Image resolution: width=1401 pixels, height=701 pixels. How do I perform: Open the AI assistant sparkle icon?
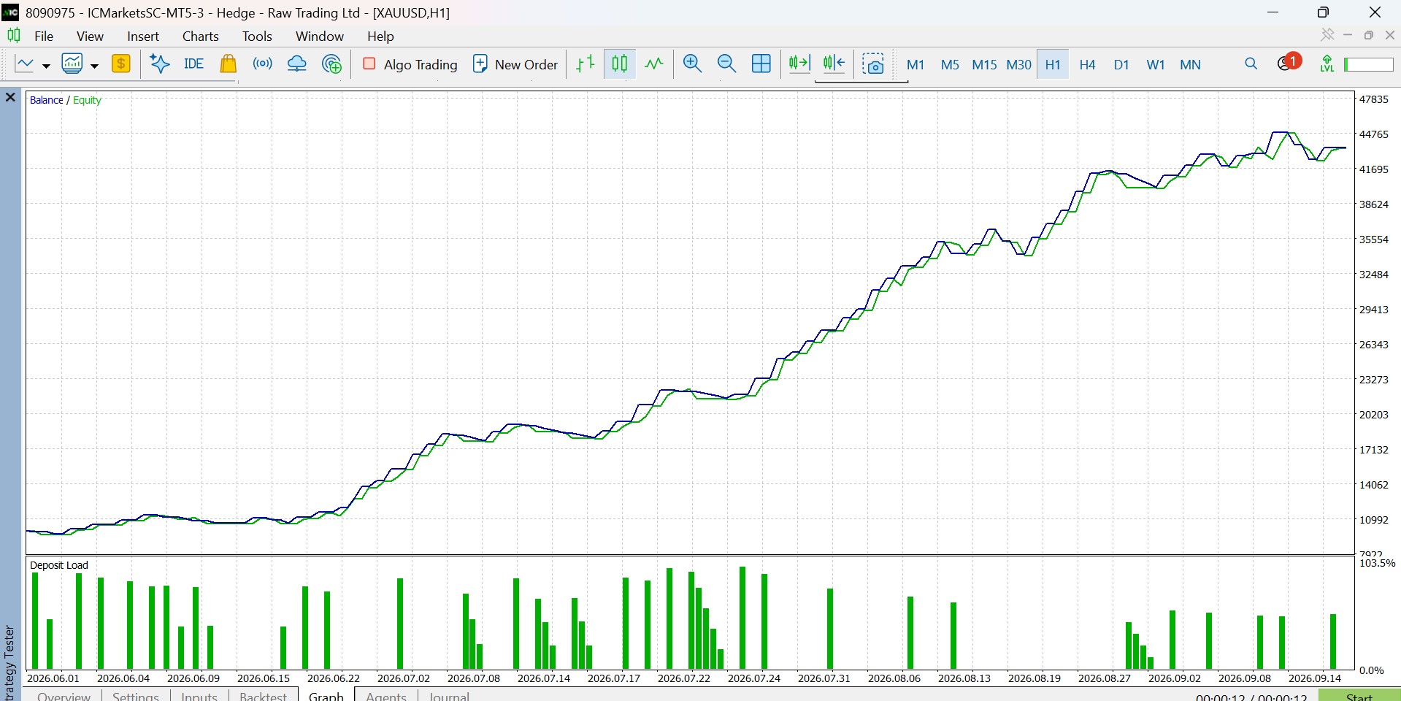(159, 64)
